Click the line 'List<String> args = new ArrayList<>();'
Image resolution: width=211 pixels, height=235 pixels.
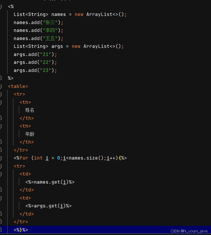coord(69,46)
